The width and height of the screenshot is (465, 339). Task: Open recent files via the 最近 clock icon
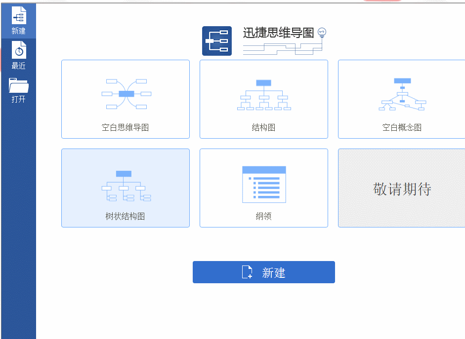tap(18, 49)
